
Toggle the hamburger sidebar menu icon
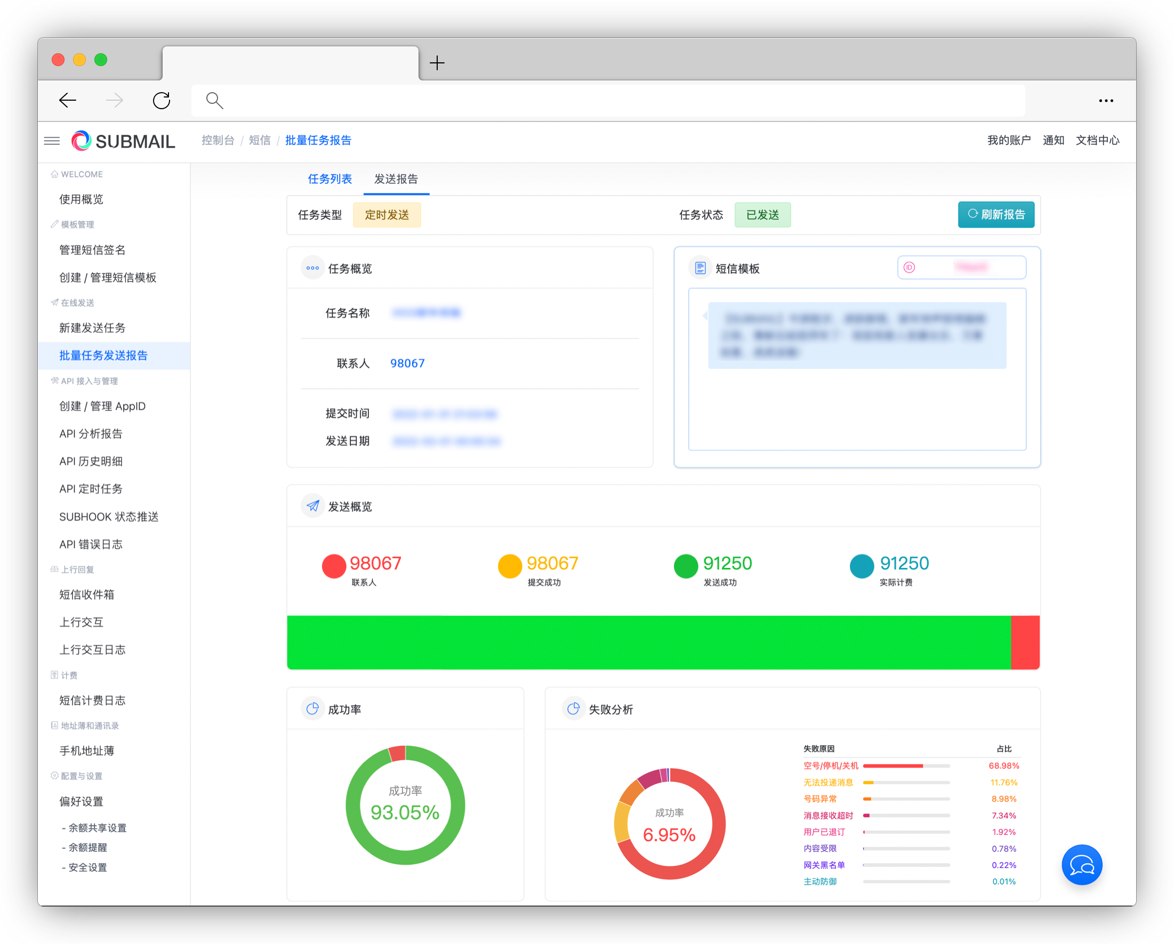[x=52, y=141]
